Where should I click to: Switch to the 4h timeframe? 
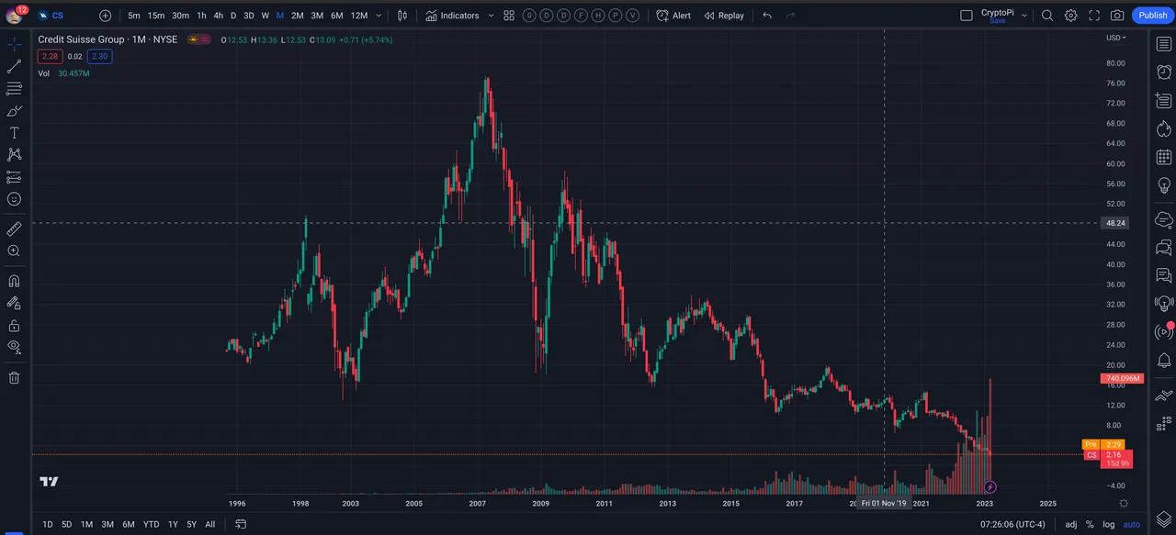coord(219,16)
